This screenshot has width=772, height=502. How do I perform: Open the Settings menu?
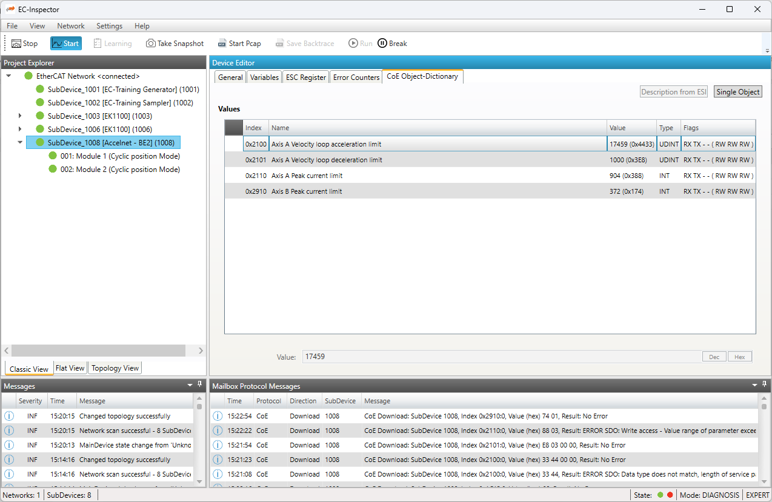[x=110, y=26]
